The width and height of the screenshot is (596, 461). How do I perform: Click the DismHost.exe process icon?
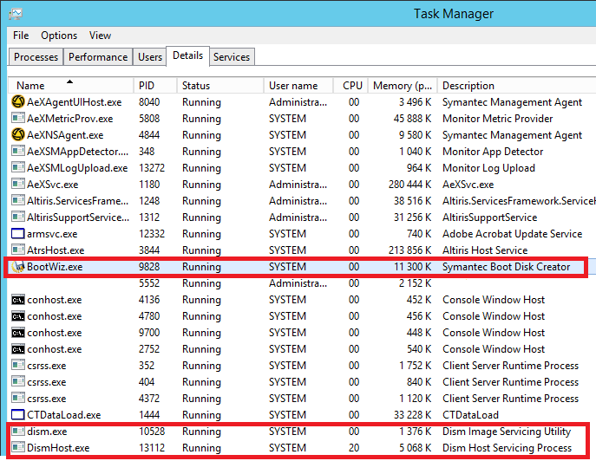pos(18,448)
